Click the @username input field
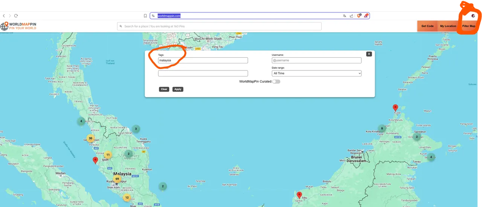Image resolution: width=482 pixels, height=207 pixels. tap(317, 60)
